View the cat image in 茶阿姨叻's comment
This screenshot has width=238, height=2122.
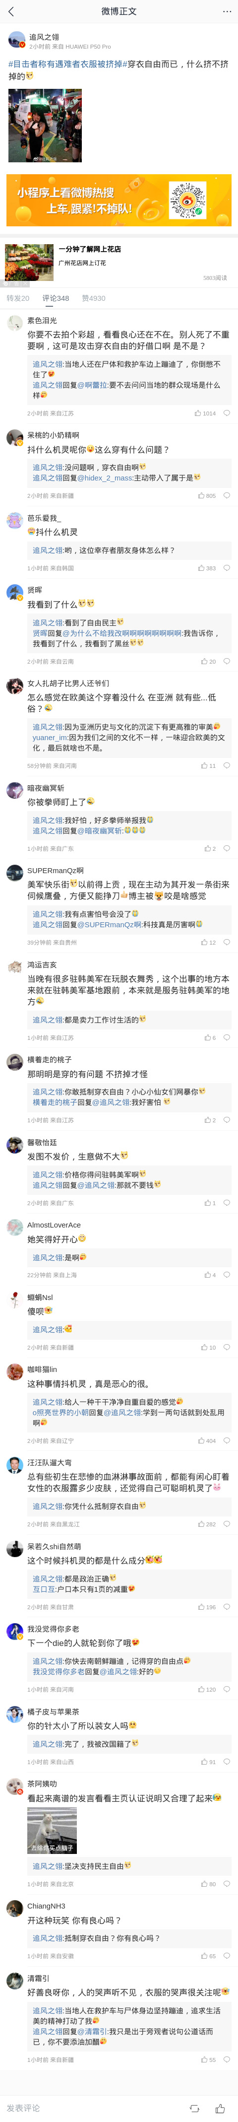52,1831
